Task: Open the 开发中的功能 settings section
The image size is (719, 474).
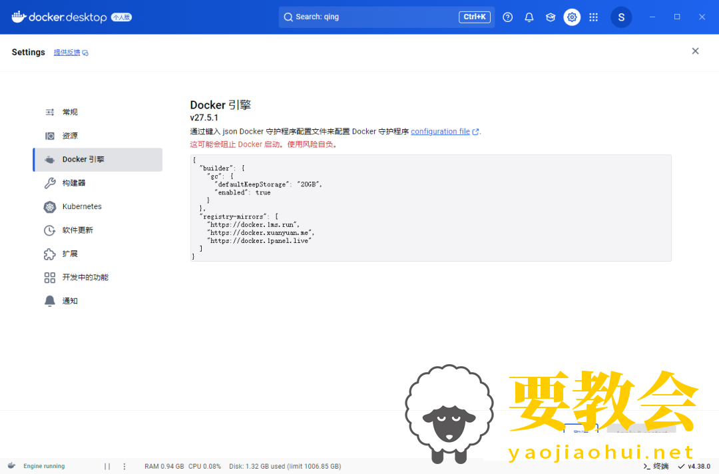Action: click(x=98, y=278)
